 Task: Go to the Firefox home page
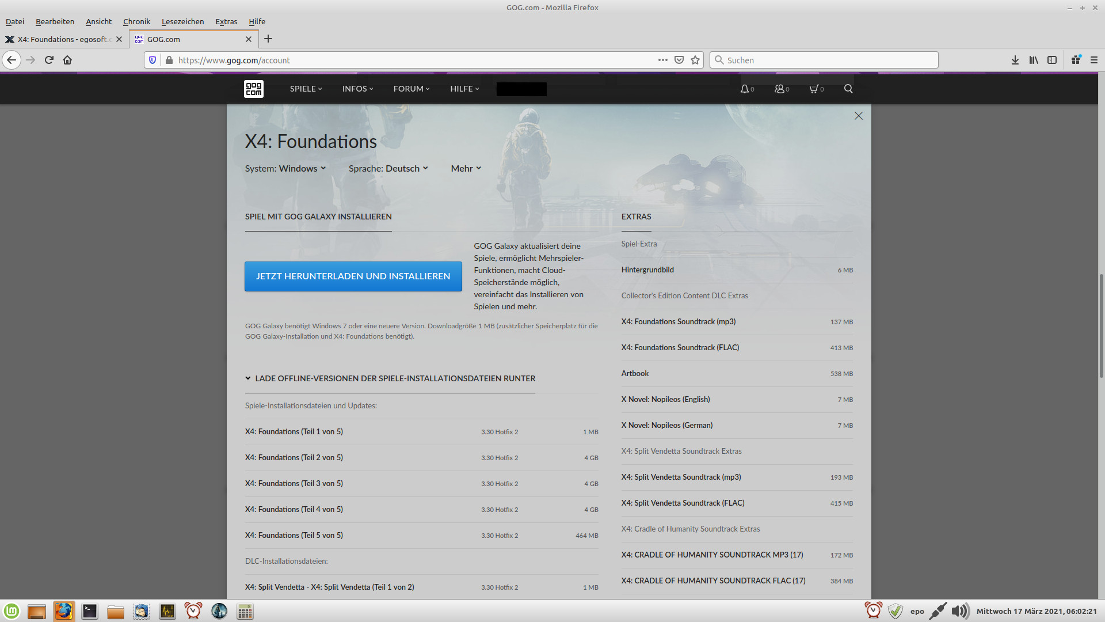click(67, 60)
